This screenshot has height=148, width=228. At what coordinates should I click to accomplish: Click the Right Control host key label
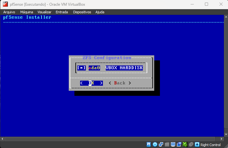210,145
